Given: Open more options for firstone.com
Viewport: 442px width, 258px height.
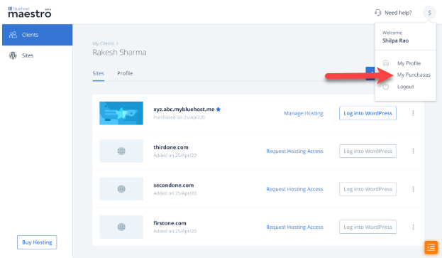Looking at the screenshot, I should [x=413, y=227].
